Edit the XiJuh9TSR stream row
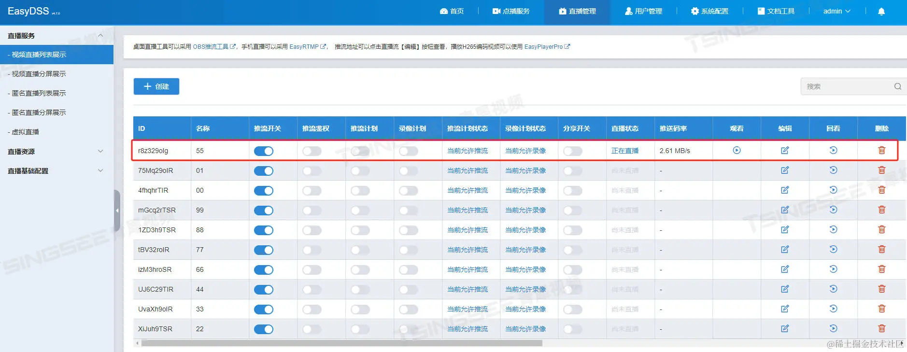The width and height of the screenshot is (907, 352). pos(785,328)
